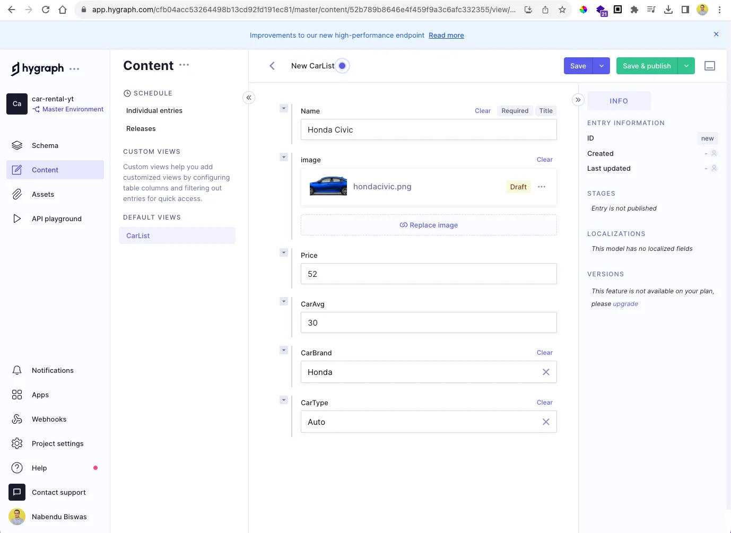Open Content section
Viewport: 731px width, 533px height.
(55, 170)
